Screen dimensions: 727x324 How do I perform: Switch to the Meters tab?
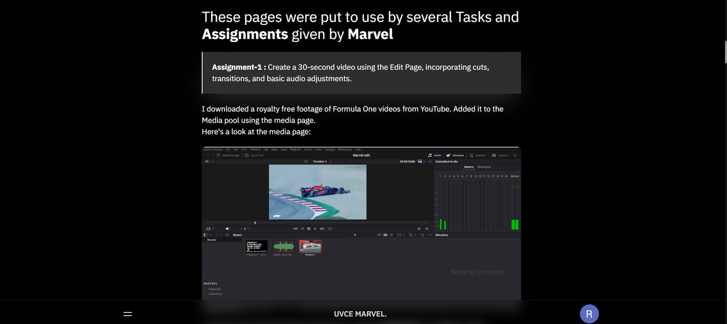tap(469, 167)
